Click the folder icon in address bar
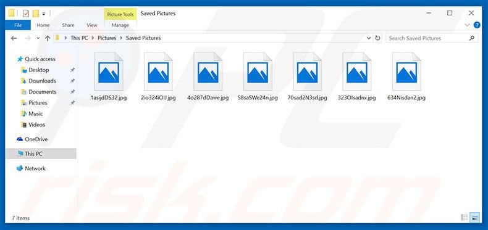This screenshot has width=488, height=230. (57, 38)
